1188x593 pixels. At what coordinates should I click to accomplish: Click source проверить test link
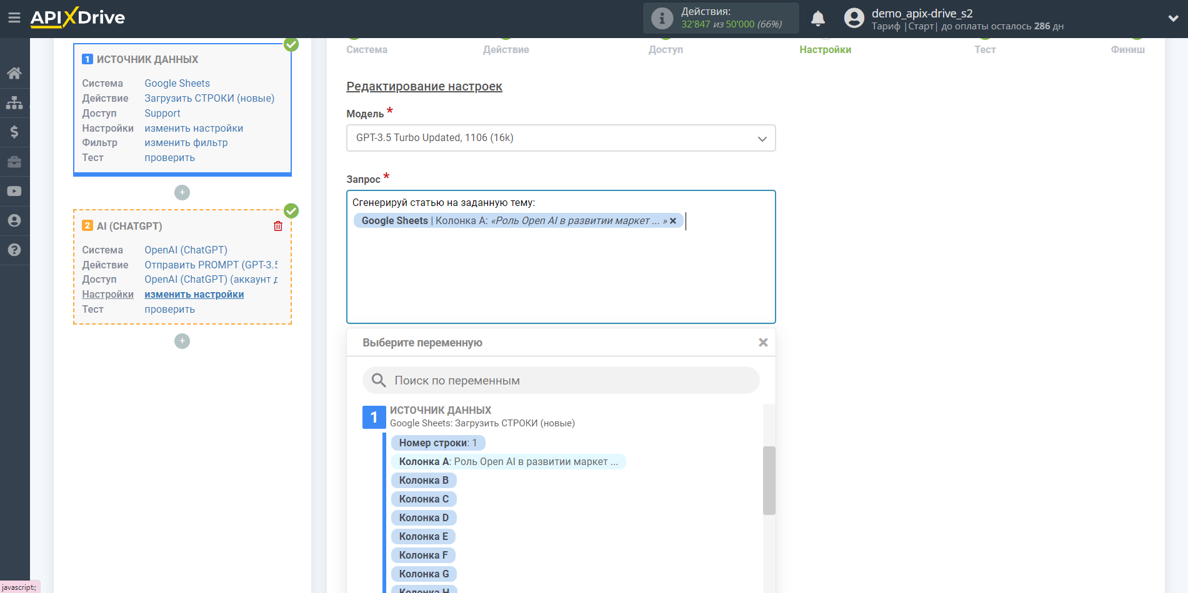tap(169, 157)
